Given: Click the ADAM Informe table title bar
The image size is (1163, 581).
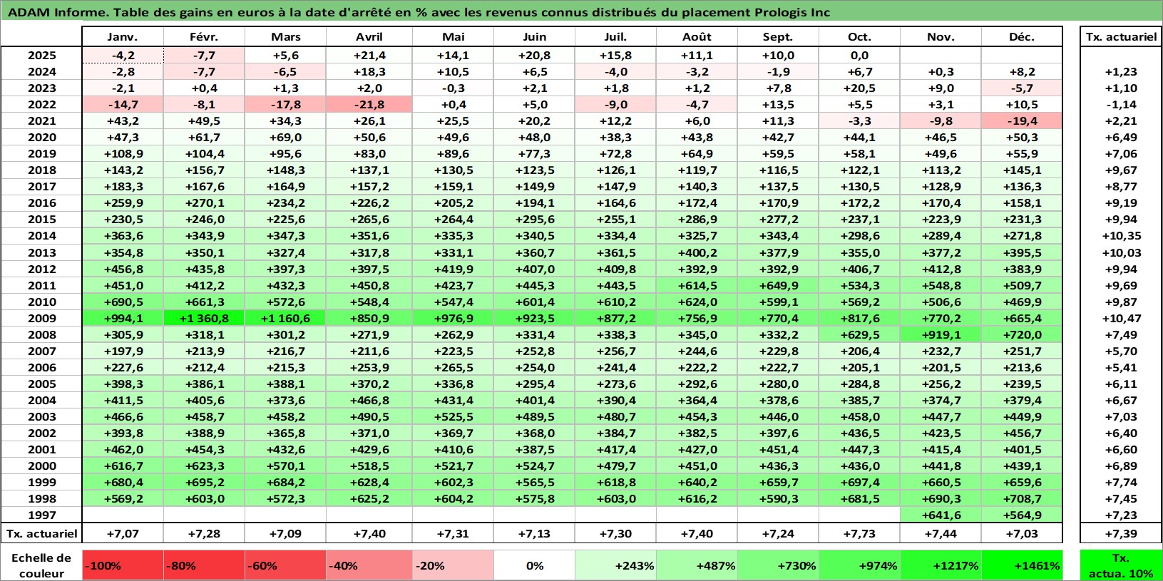Looking at the screenshot, I should click(x=581, y=12).
